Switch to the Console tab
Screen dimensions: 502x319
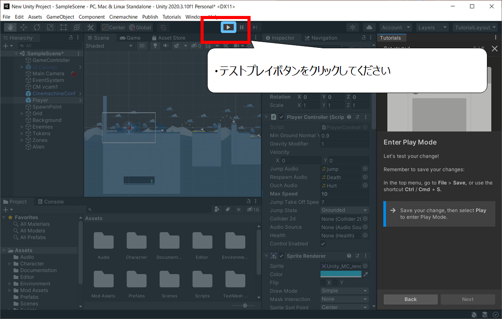coord(50,202)
